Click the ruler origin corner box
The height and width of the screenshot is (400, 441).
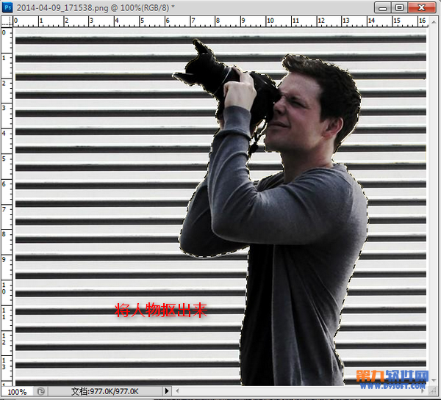point(7,21)
